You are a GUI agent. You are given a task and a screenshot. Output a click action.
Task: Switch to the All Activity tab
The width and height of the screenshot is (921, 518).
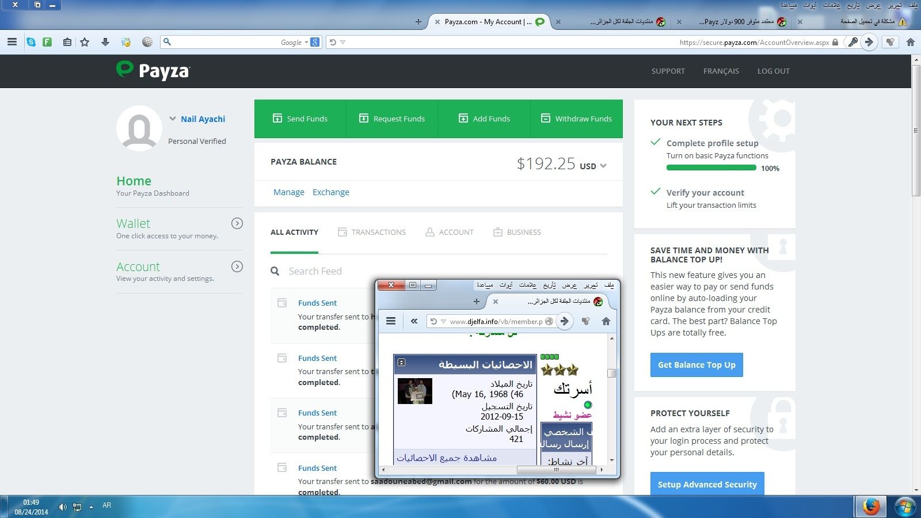pos(294,232)
